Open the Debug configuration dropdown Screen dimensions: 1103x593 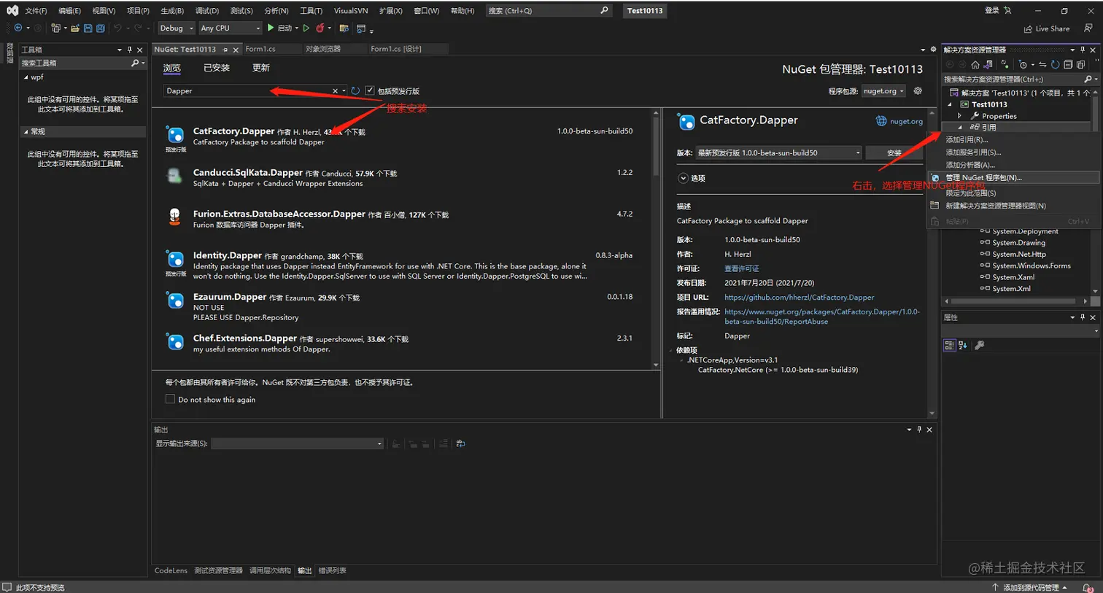click(176, 28)
